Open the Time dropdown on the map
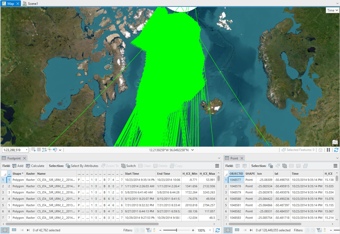This screenshot has height=234, width=340. pos(332,10)
